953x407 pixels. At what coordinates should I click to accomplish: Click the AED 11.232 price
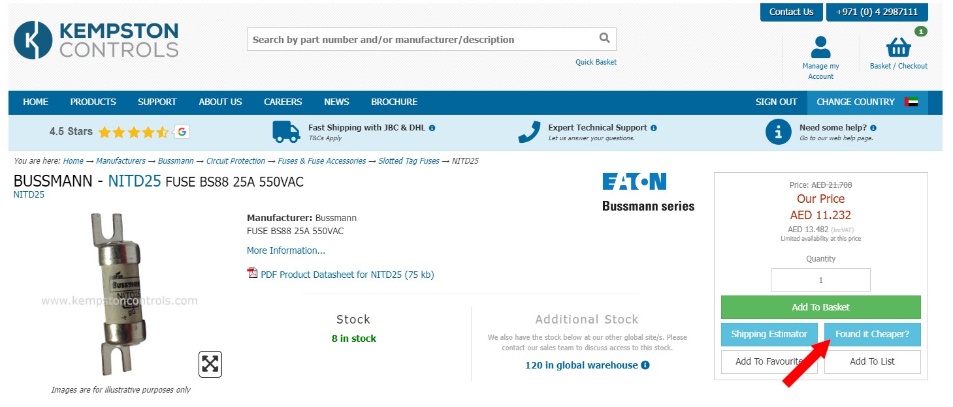820,215
